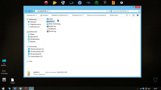
Task: Launch the Chromium browser dock icon
Action: pos(80,3)
